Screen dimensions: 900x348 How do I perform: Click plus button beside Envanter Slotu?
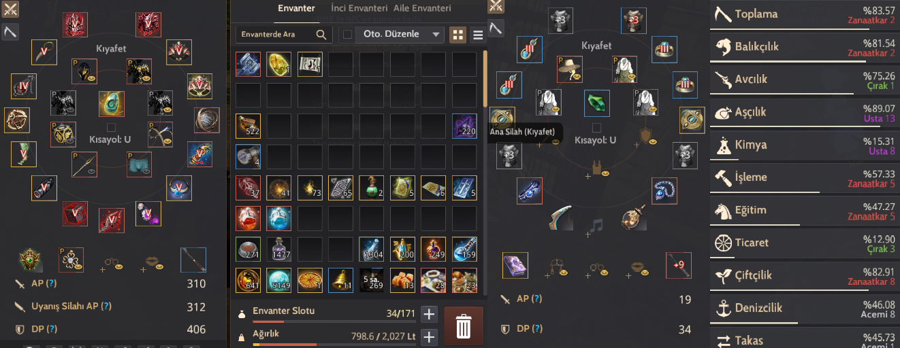(428, 314)
